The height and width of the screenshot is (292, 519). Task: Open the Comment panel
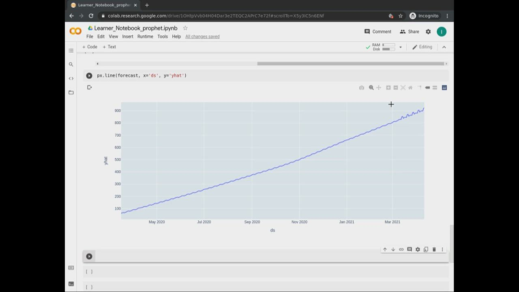(378, 32)
